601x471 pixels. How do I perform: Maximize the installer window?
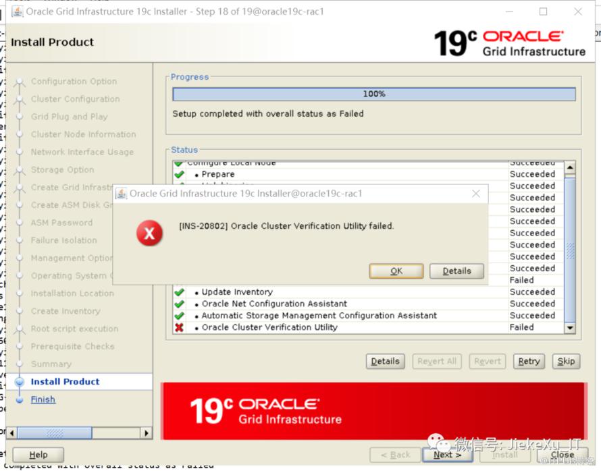543,11
